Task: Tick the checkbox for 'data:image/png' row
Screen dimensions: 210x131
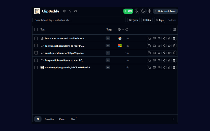Action: point(36,67)
